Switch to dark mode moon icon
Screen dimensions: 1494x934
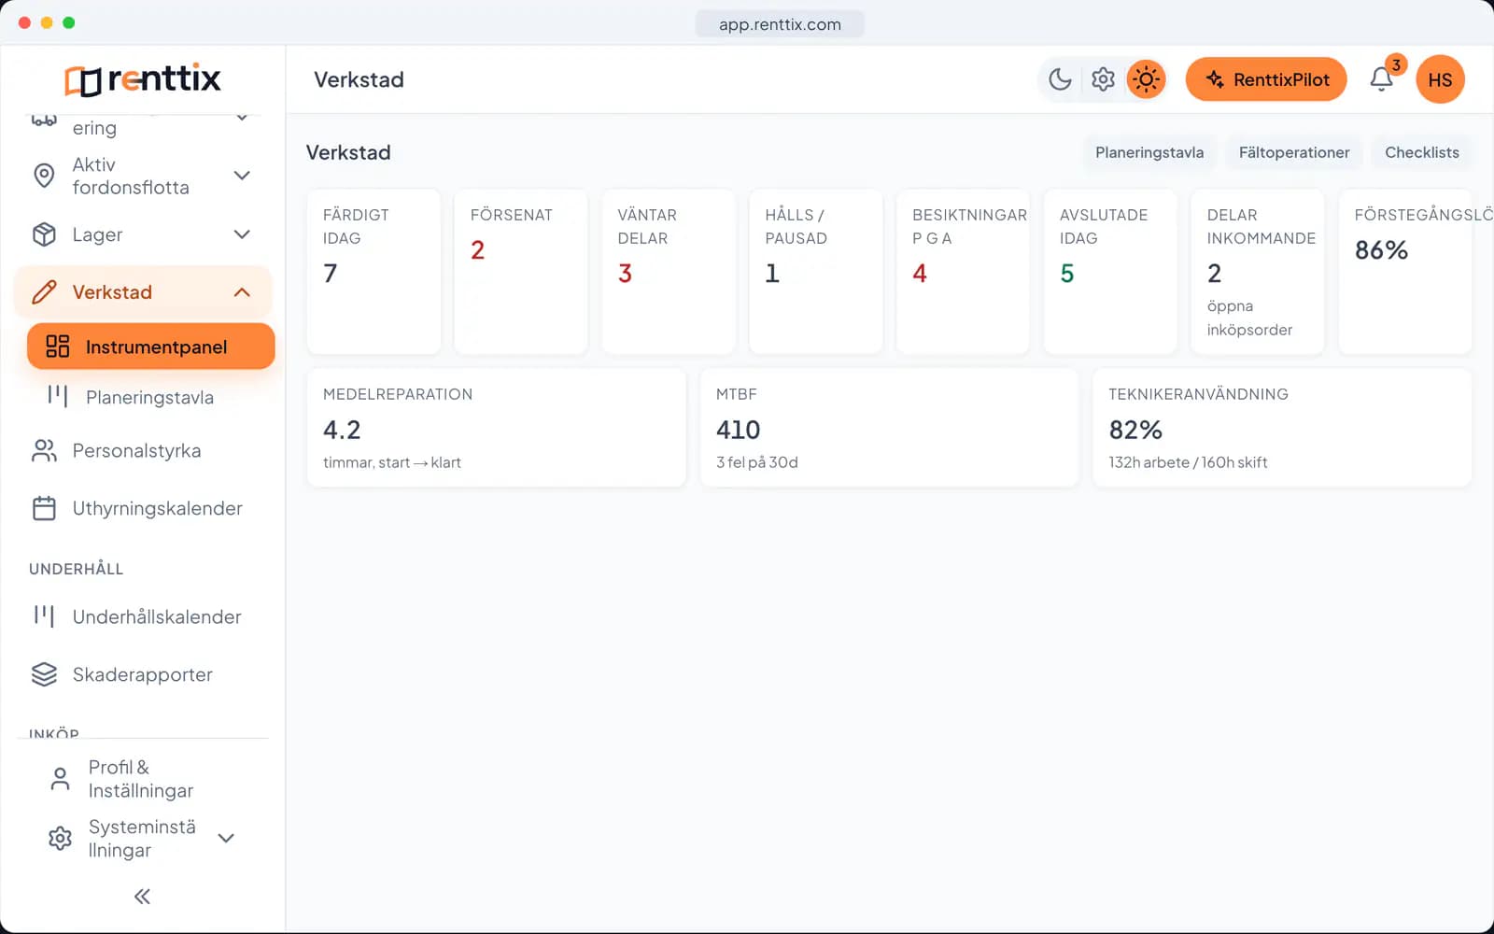1060,79
